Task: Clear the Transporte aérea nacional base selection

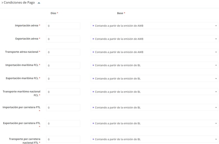Action: 93,52
